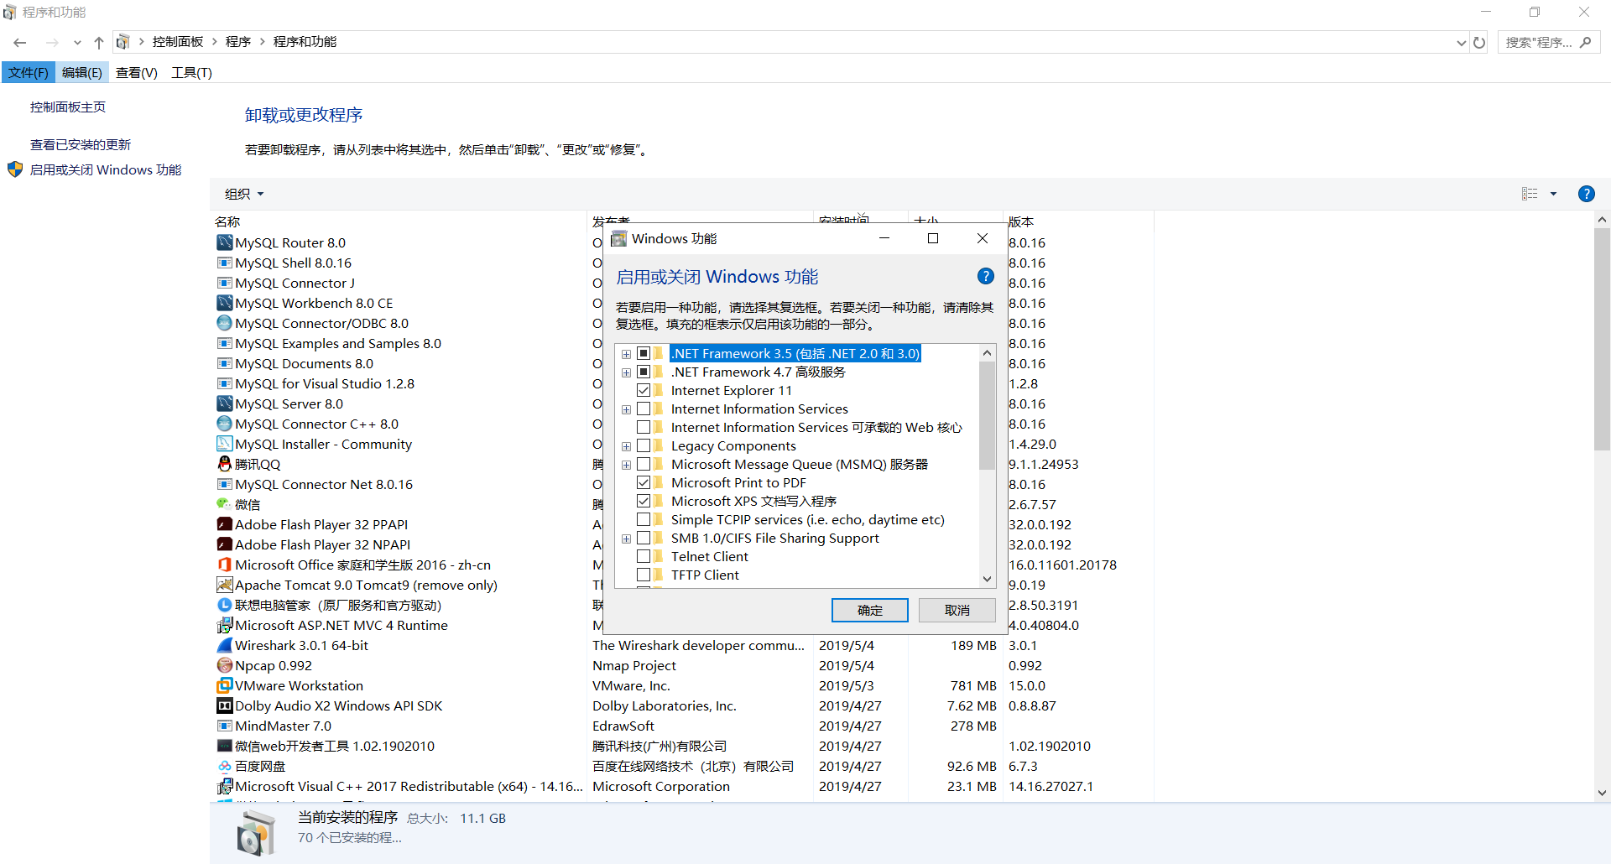Click the 微信web开发者工具 icon
Viewport: 1611px width, 864px height.
click(224, 746)
